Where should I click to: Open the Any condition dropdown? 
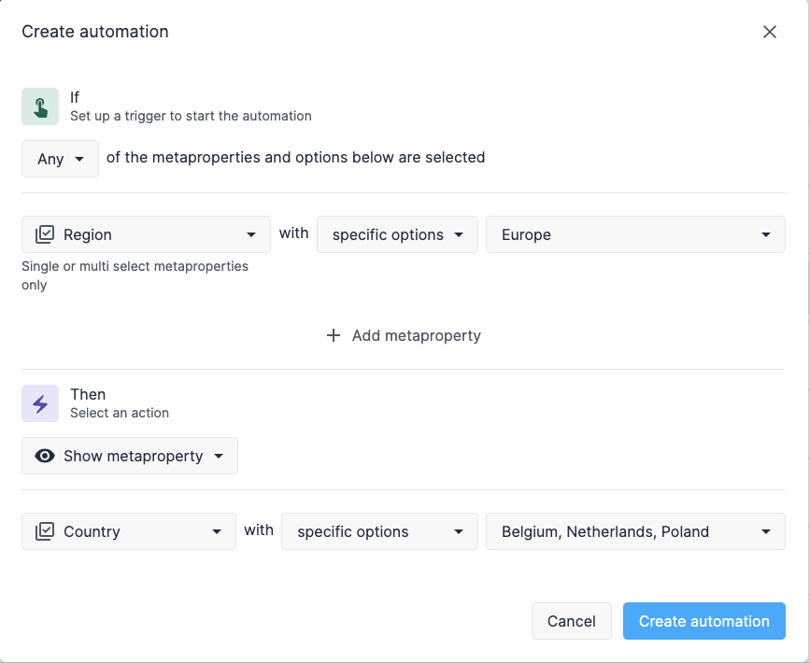click(60, 159)
